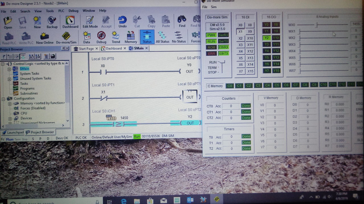The image size is (364, 204).
Task: Click Done button for timer T2
Action: click(246, 148)
